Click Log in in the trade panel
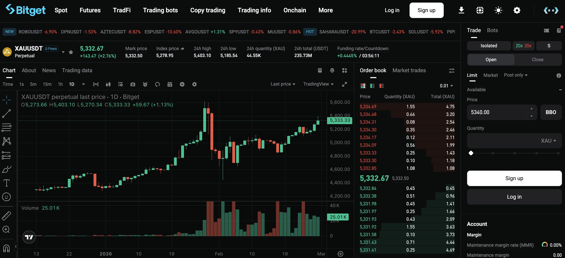This screenshot has width=565, height=258. click(514, 197)
